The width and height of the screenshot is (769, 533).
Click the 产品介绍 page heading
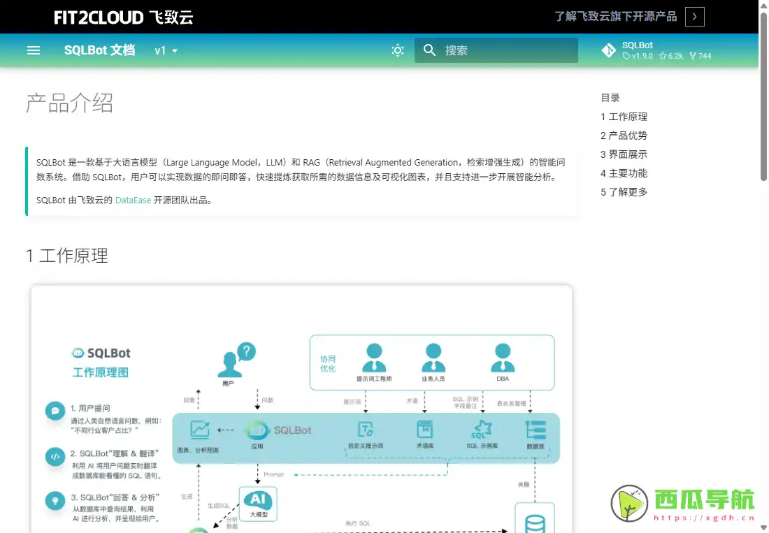point(70,103)
